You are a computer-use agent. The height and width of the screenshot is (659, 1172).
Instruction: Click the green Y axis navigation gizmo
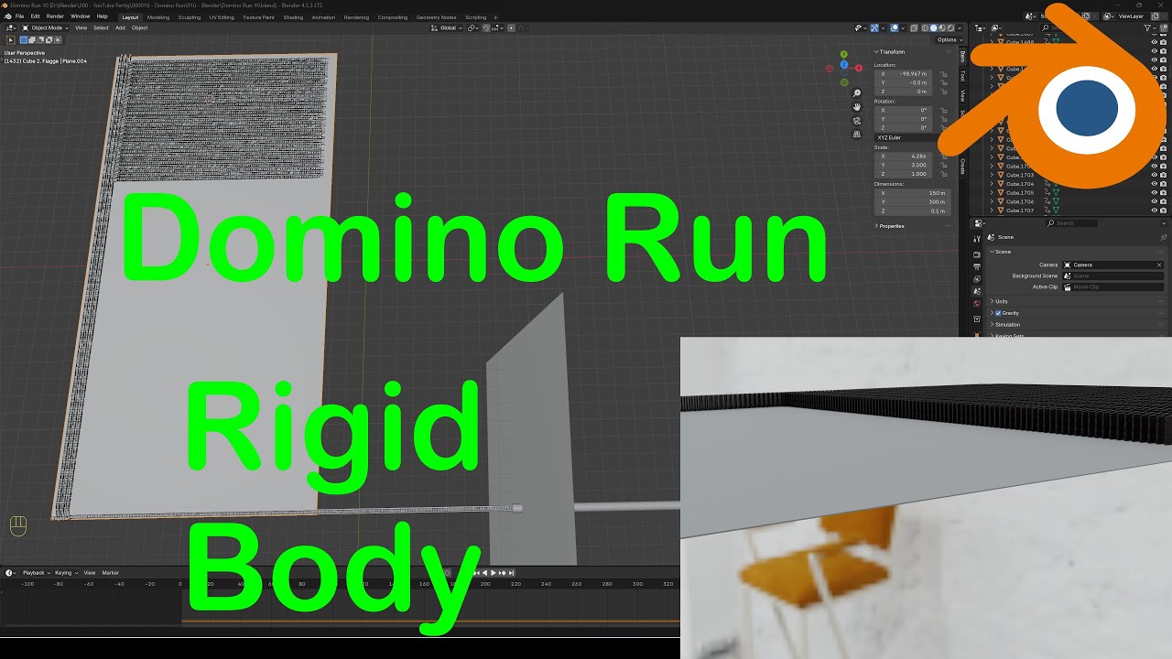[843, 55]
